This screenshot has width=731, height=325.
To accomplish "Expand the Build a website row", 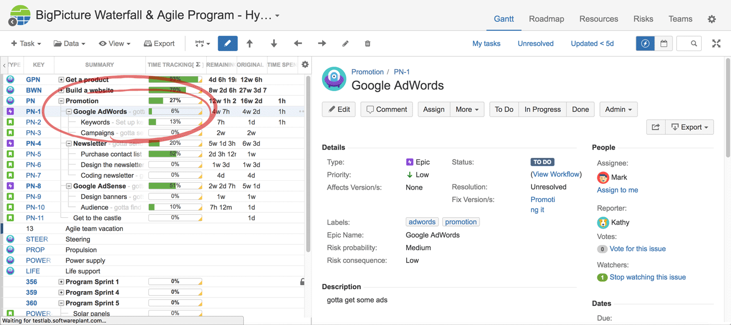I will click(x=61, y=90).
